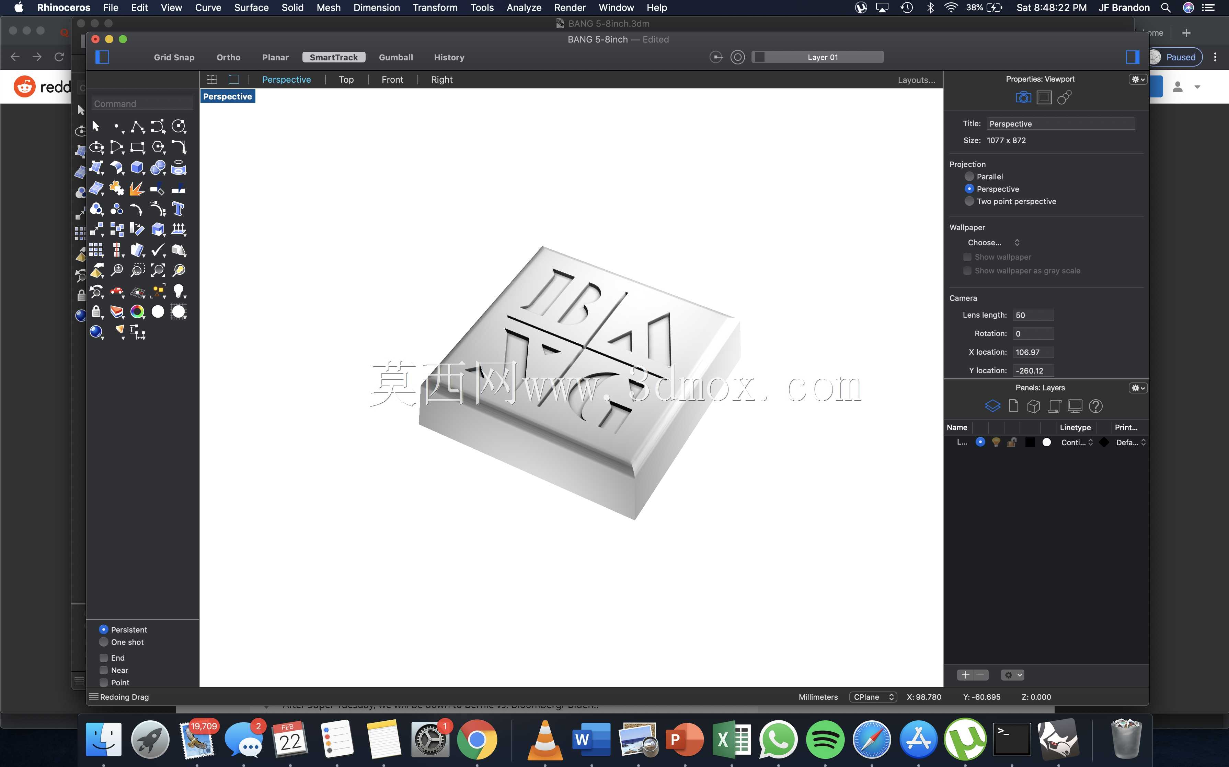The image size is (1229, 767).
Task: Open the box-shaped Object Properties panel icon
Action: coord(1034,406)
